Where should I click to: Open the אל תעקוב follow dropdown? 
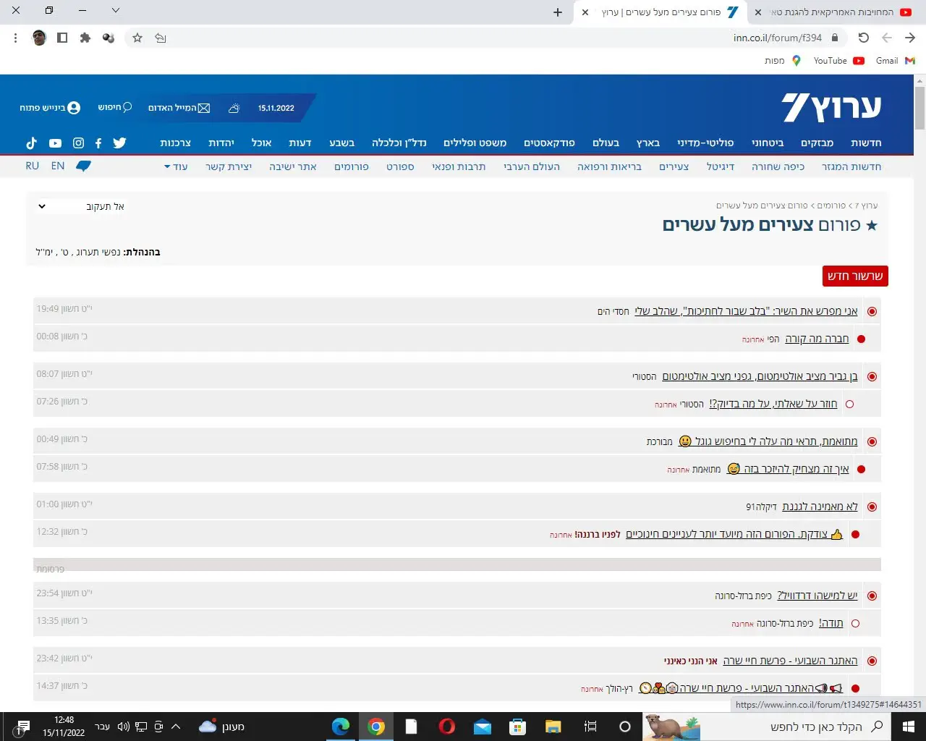81,206
